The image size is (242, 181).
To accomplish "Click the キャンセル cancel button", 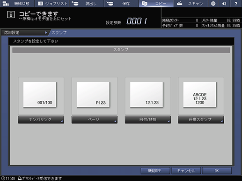I will [186, 171].
